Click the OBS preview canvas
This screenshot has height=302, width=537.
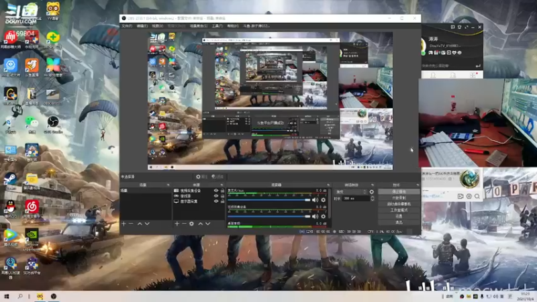point(271,101)
